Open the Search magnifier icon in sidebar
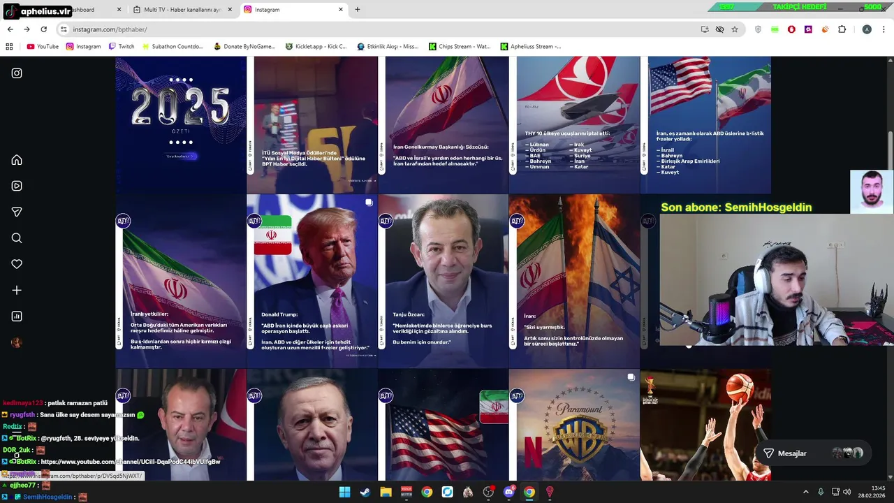This screenshot has width=894, height=503. tap(17, 238)
